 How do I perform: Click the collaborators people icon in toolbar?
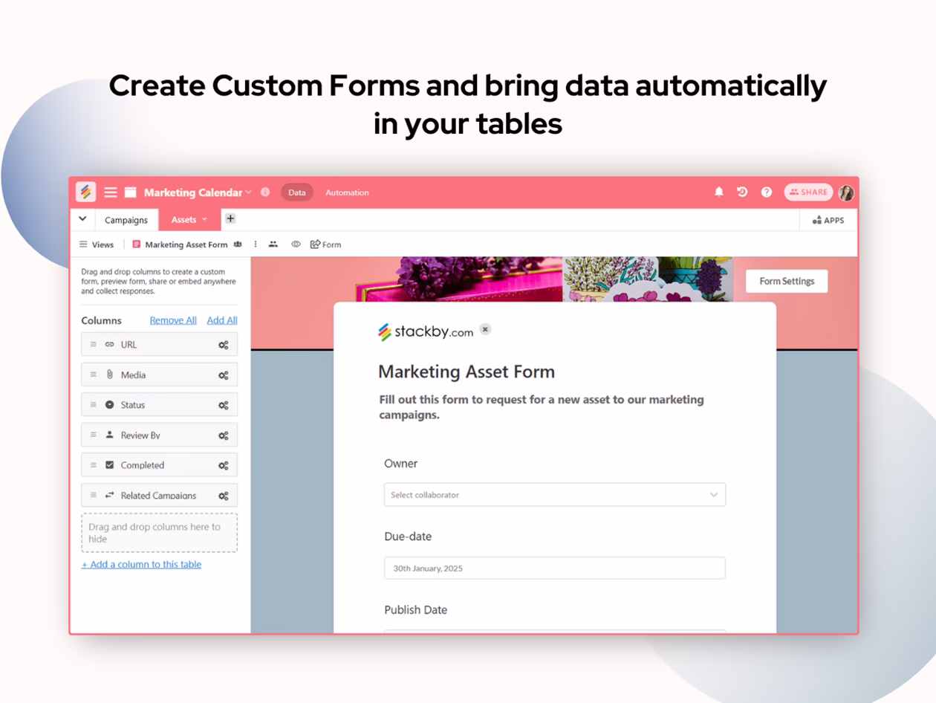click(x=273, y=244)
